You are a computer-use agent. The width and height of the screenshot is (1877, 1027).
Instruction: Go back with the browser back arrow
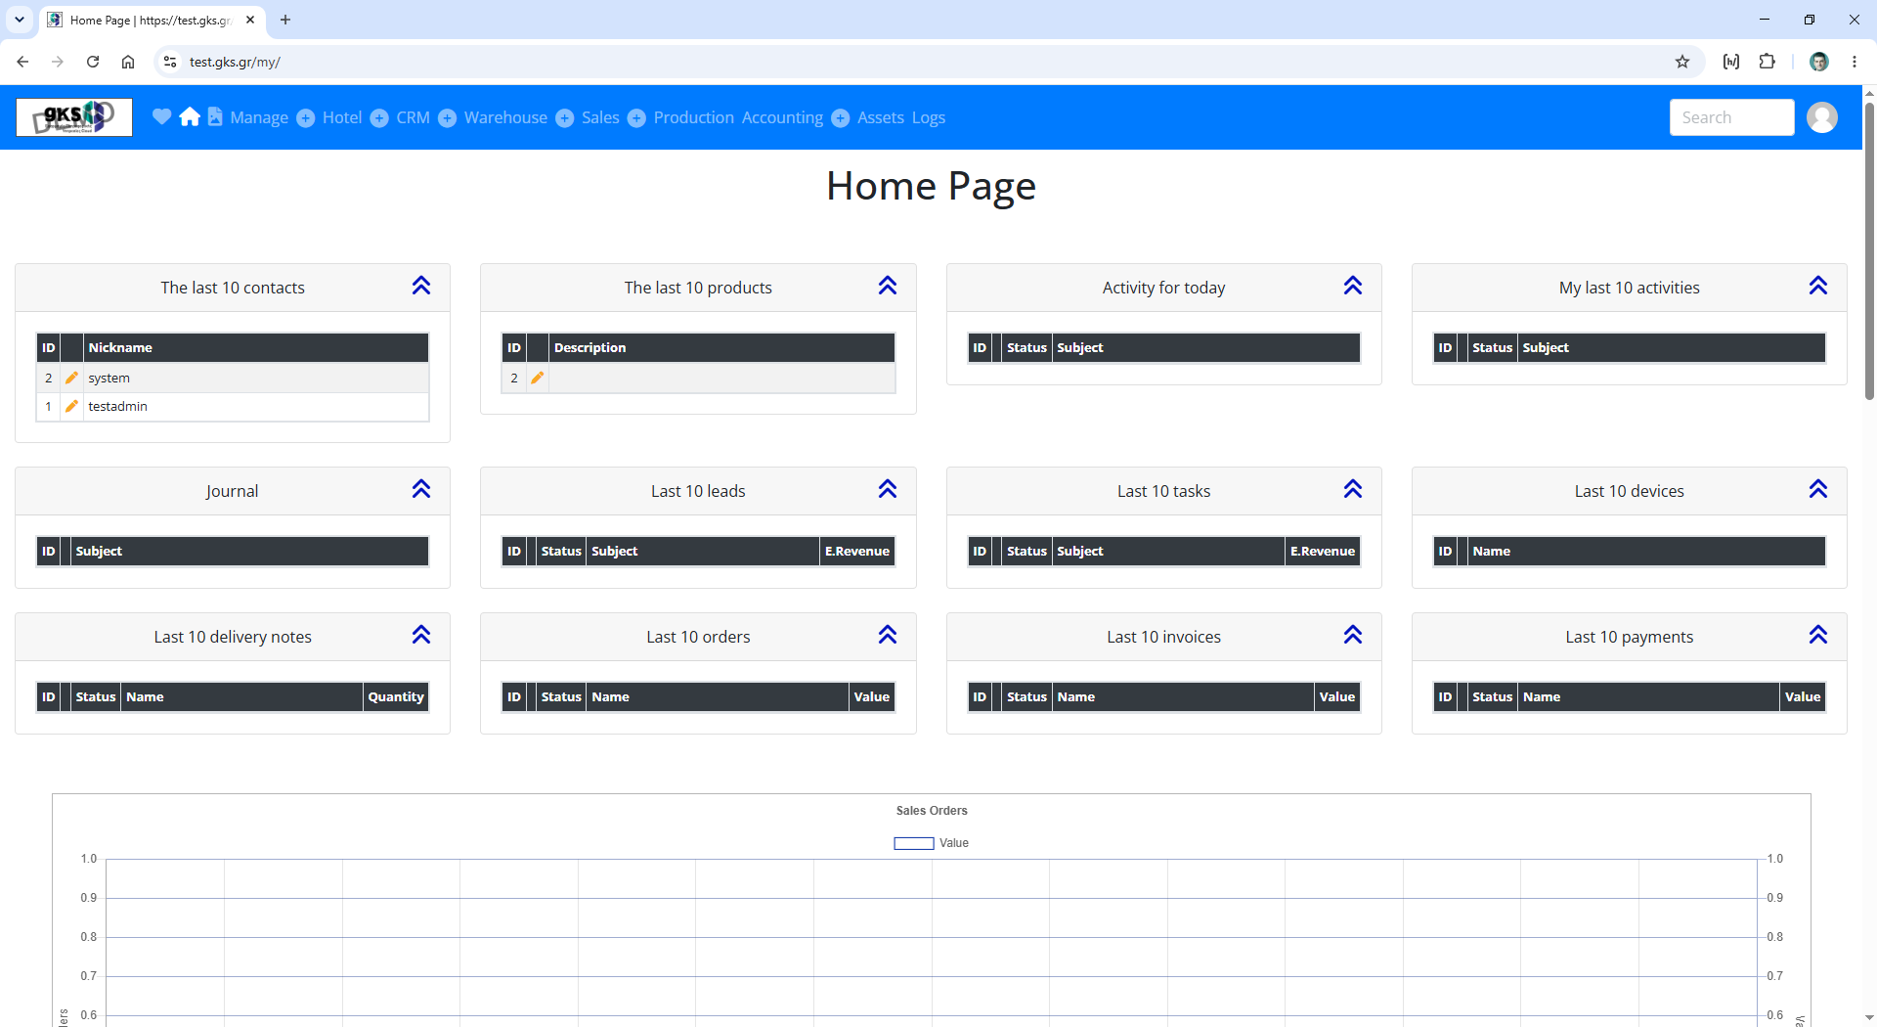click(22, 62)
